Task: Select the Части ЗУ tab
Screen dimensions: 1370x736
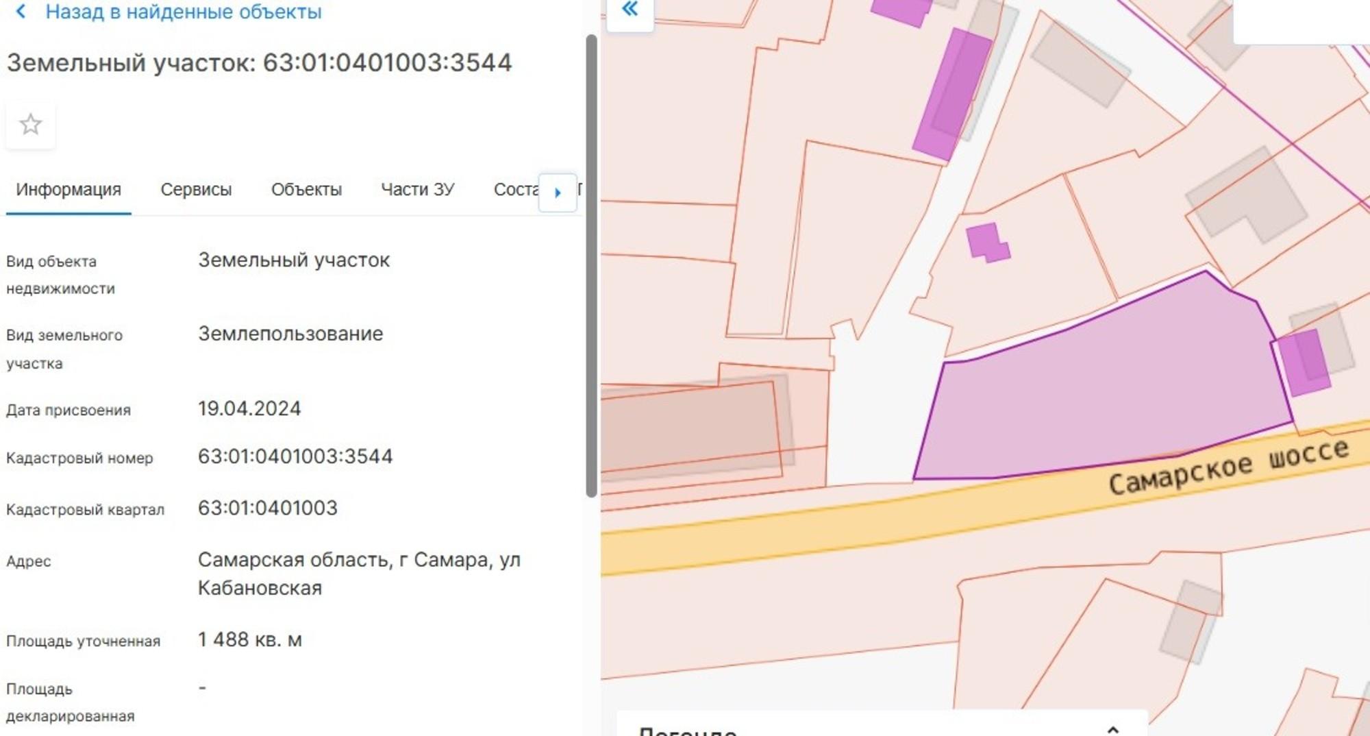Action: coord(417,190)
